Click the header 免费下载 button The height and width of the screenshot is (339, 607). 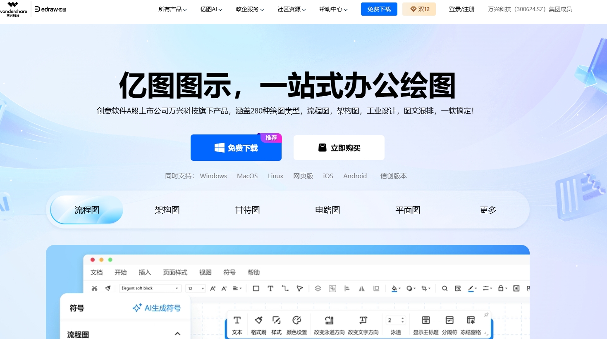point(379,9)
